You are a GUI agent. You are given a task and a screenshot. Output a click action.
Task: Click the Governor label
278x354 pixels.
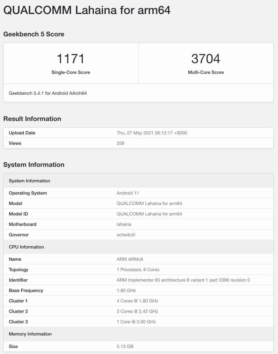pos(19,235)
